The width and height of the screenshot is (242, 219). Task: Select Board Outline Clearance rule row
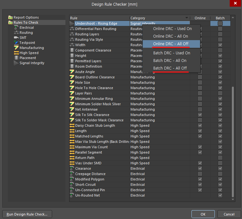[x=150, y=77]
